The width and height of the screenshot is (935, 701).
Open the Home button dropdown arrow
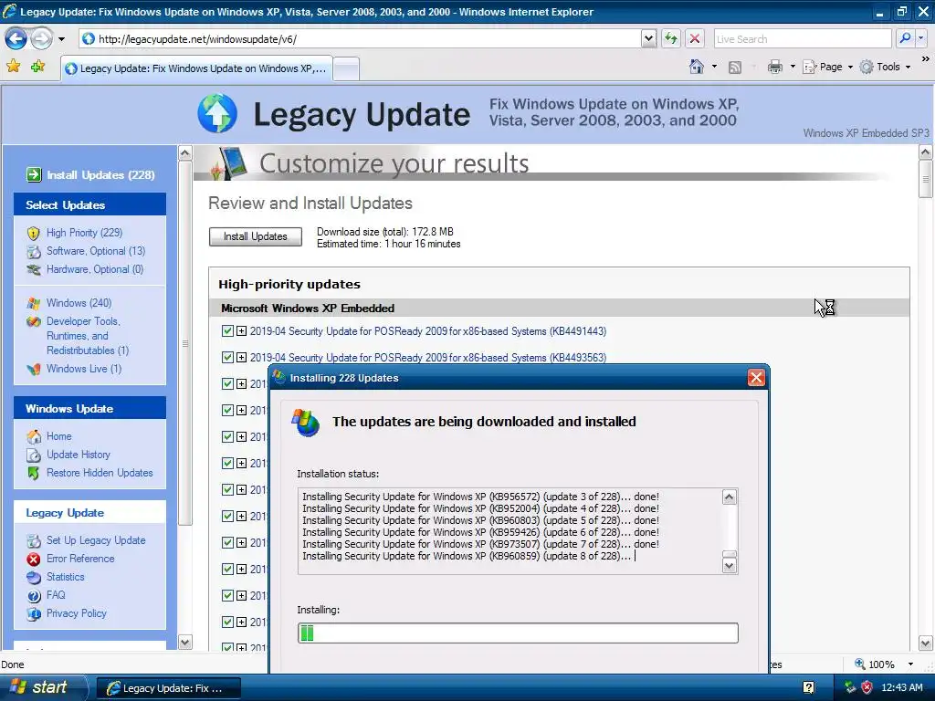coord(714,67)
